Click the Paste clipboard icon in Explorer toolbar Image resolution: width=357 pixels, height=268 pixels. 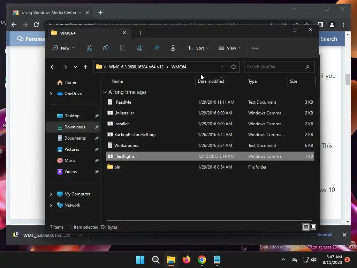pyautogui.click(x=123, y=48)
